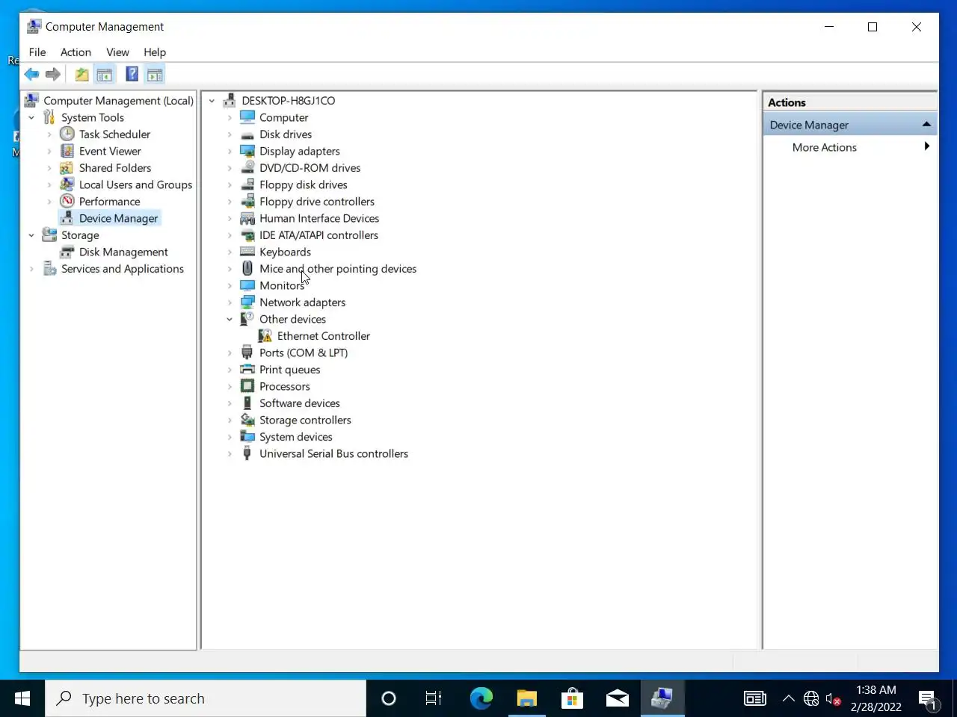957x717 pixels.
Task: Open the Help menu
Action: pos(155,52)
